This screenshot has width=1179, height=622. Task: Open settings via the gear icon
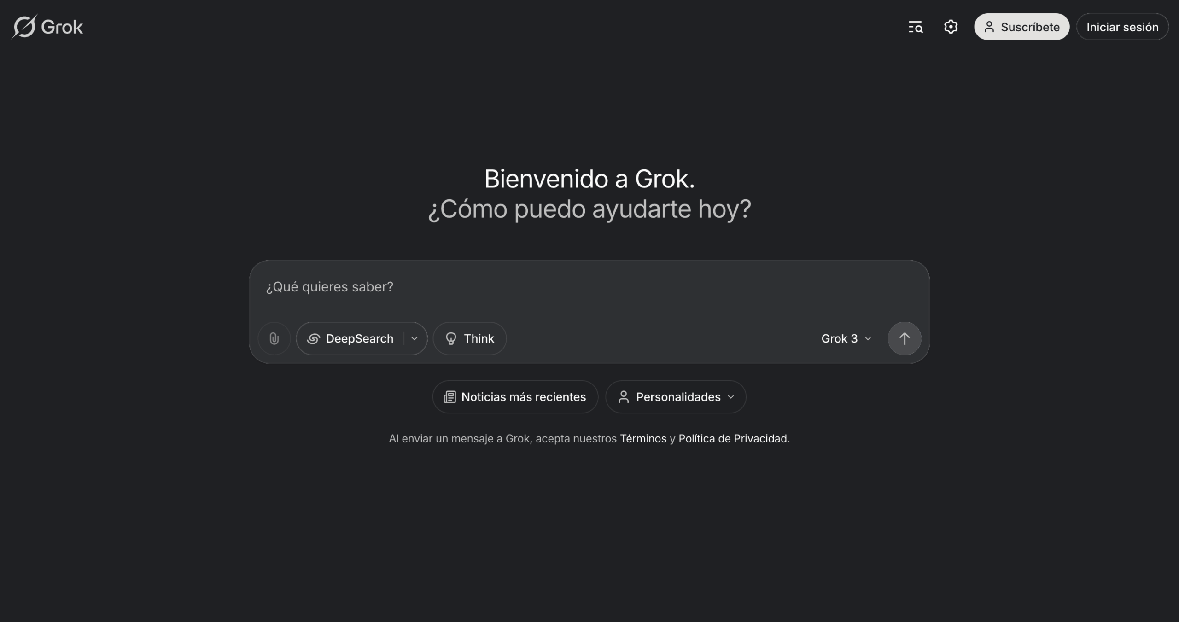pyautogui.click(x=951, y=27)
